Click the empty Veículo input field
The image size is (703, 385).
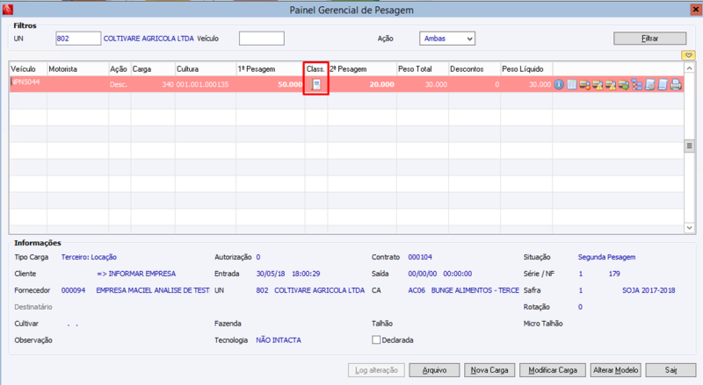click(261, 39)
